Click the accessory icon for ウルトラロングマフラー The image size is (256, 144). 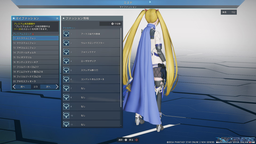(x=66, y=43)
